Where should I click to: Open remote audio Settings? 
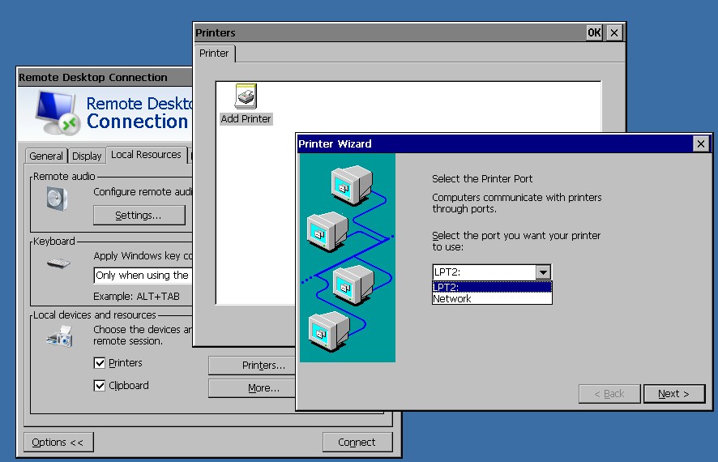click(139, 216)
